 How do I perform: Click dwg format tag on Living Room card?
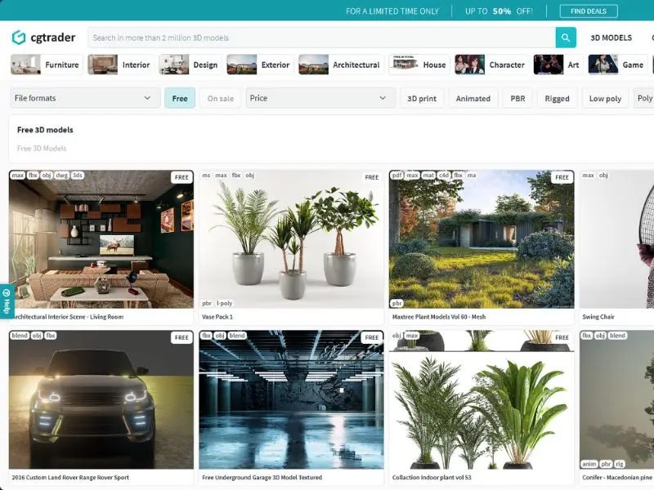coord(62,176)
